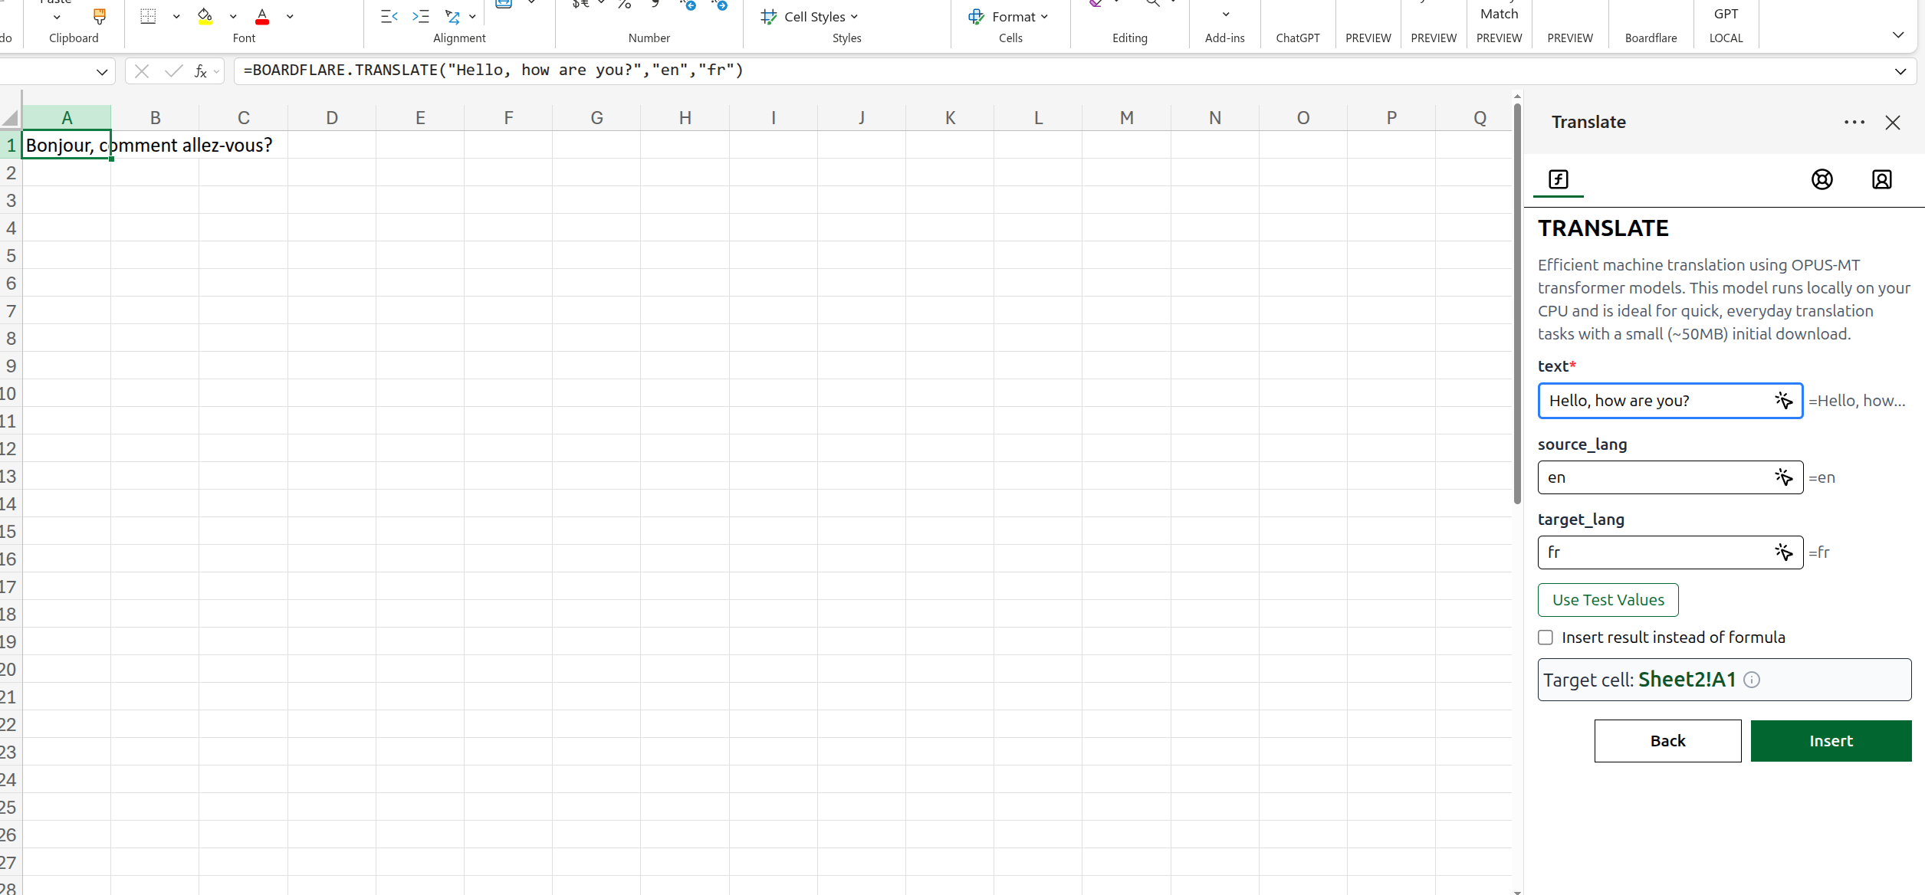The height and width of the screenshot is (895, 1925).
Task: Open the help lifebuoy icon in pane
Action: [x=1822, y=179]
